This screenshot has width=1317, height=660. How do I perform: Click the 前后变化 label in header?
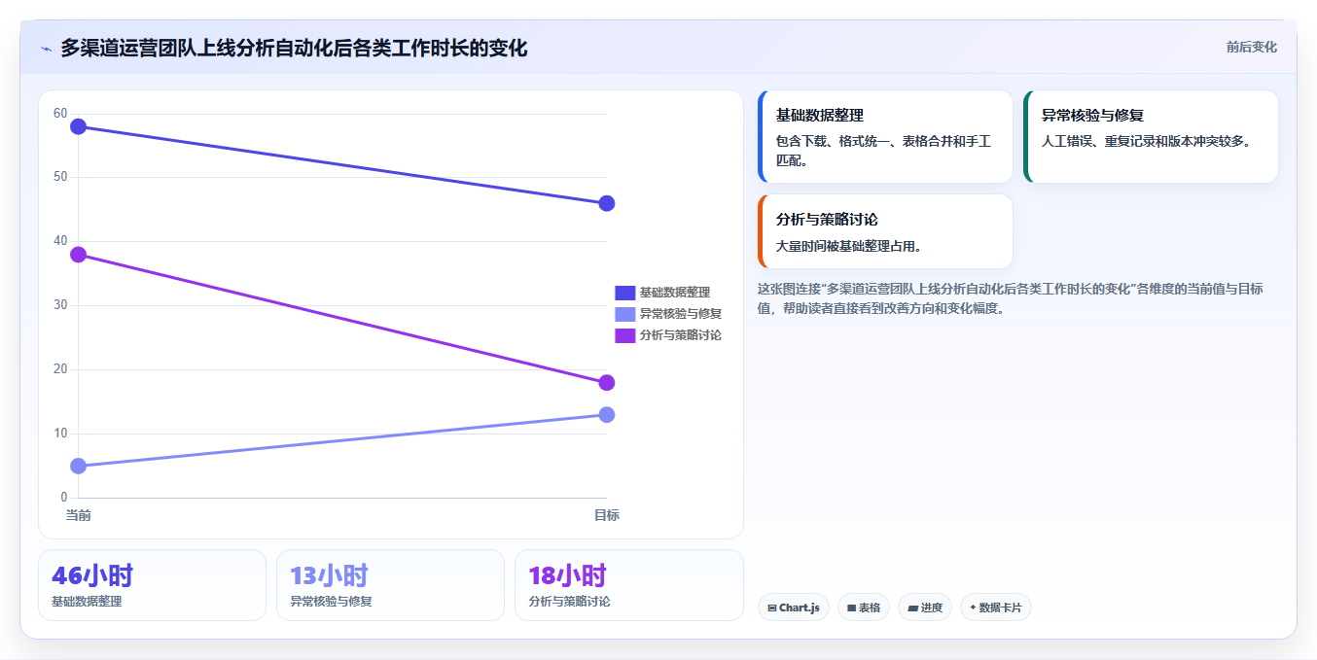point(1251,47)
